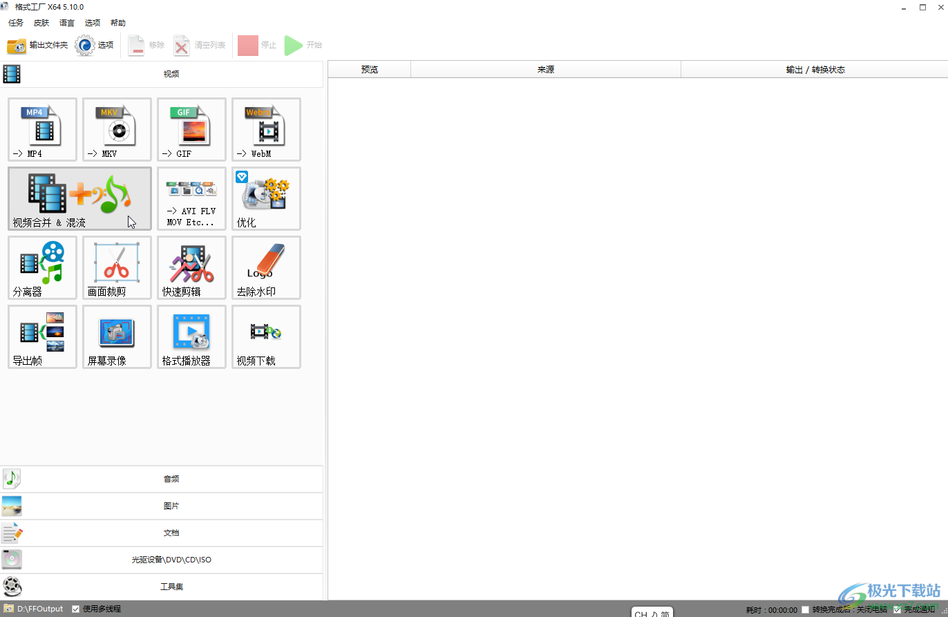Click the 输出文件夹 toolbar button

pyautogui.click(x=37, y=46)
